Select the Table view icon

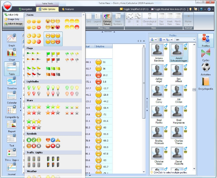(12, 69)
